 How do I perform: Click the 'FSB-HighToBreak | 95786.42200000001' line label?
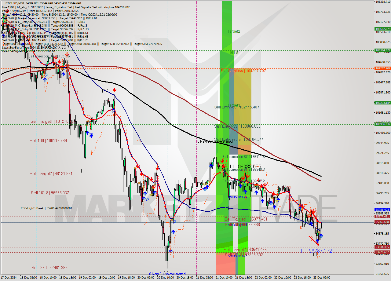coord(46,208)
